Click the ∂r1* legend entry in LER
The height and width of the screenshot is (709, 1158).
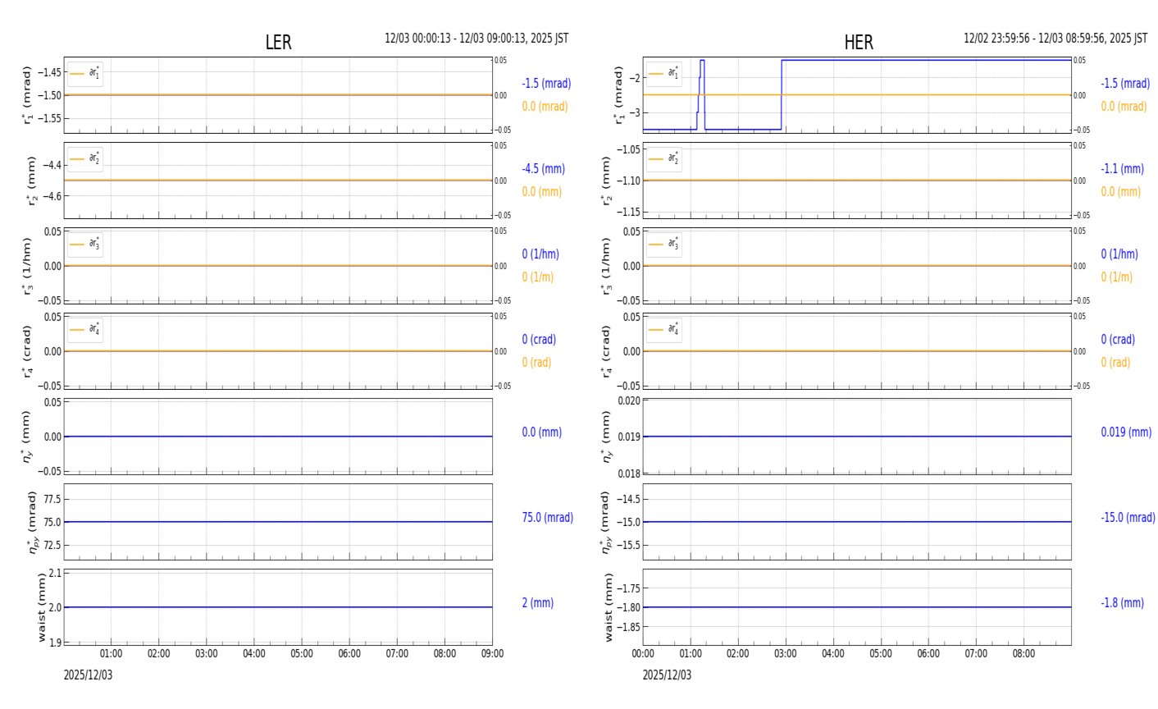tap(85, 74)
